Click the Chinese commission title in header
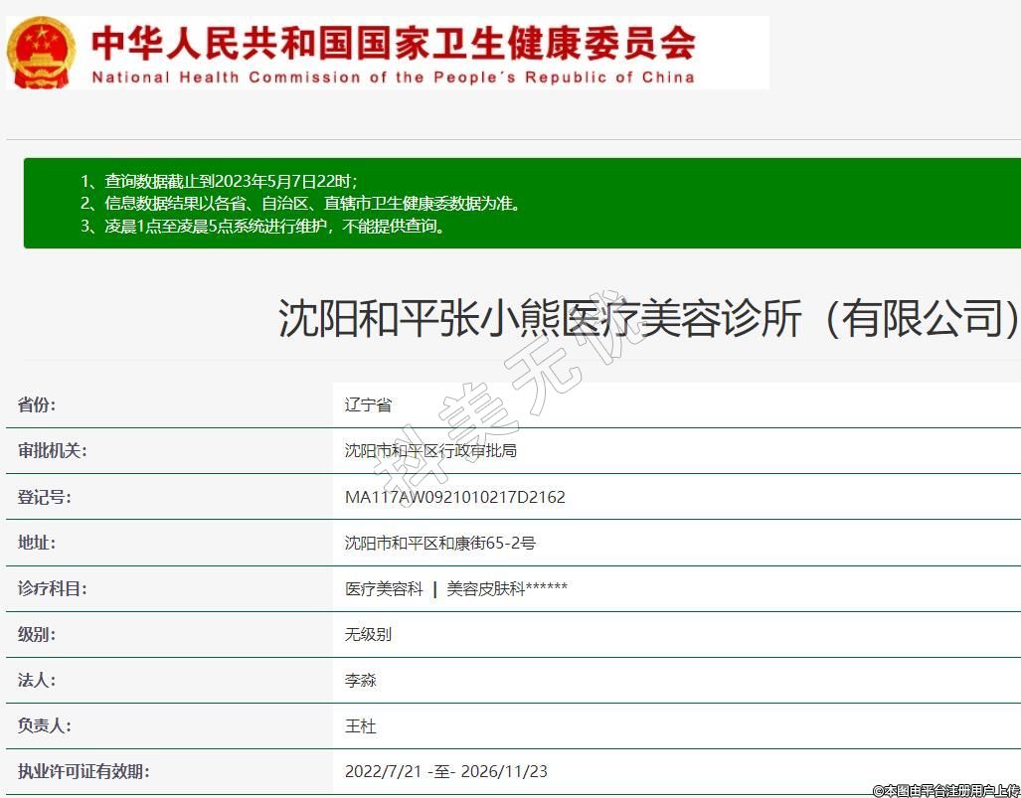This screenshot has width=1021, height=798. click(x=393, y=41)
